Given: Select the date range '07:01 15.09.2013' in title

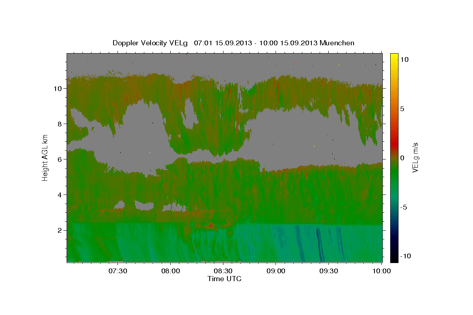Looking at the screenshot, I should [x=222, y=43].
